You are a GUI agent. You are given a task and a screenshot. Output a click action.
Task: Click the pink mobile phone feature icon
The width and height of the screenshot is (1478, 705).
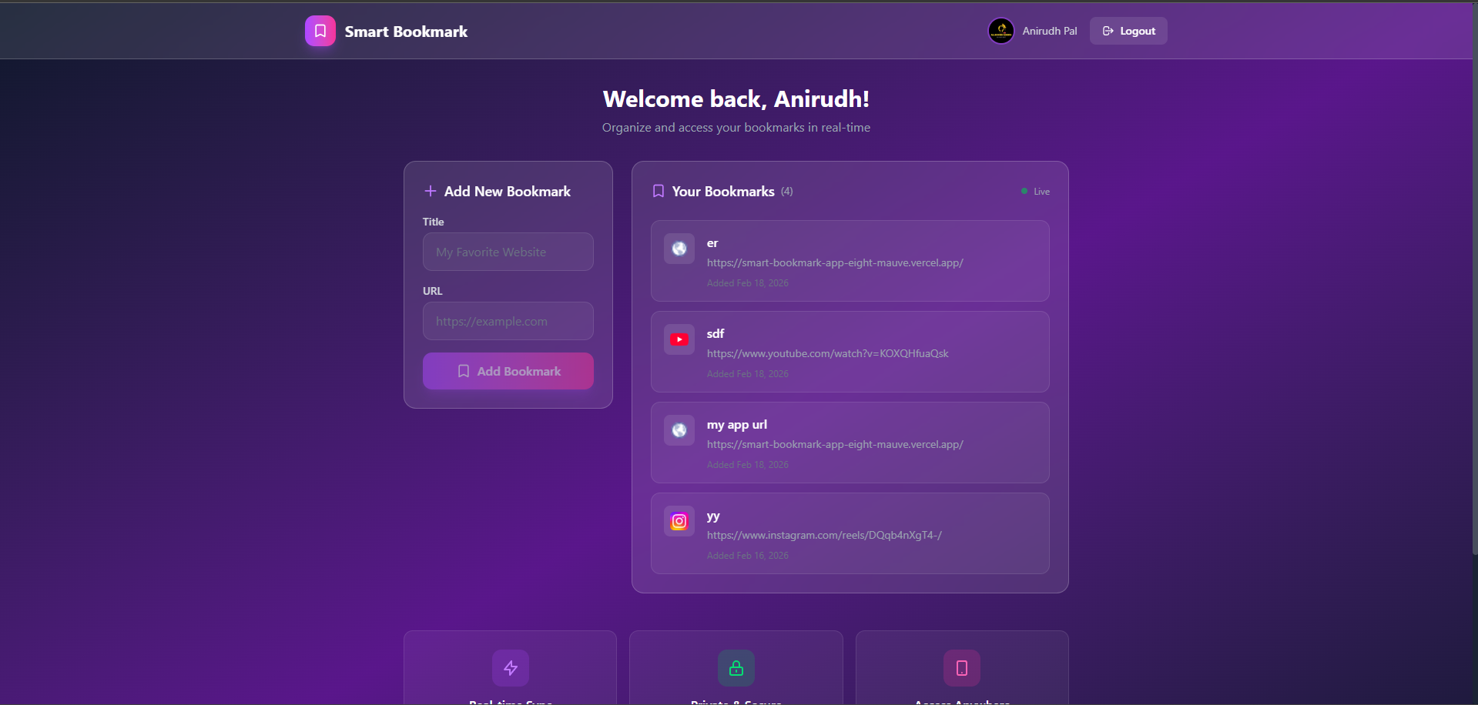click(x=962, y=668)
